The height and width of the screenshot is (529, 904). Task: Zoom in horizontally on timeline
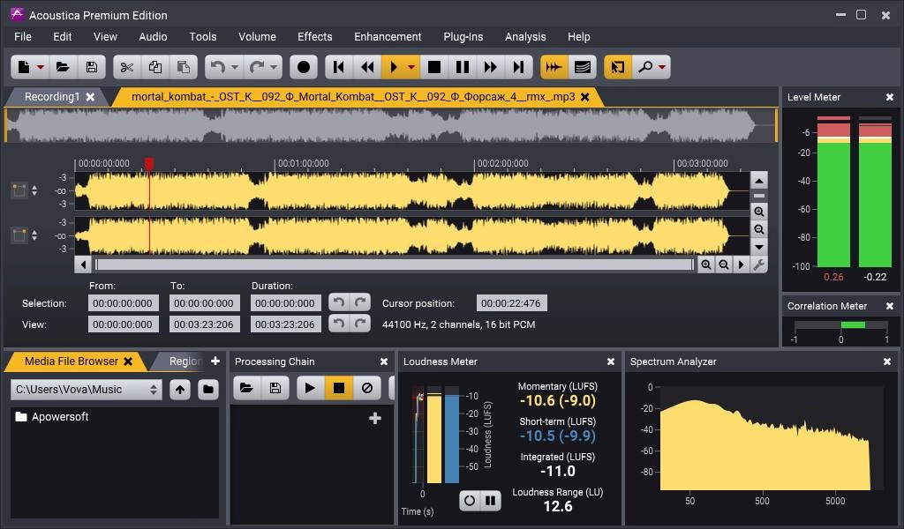coord(706,264)
